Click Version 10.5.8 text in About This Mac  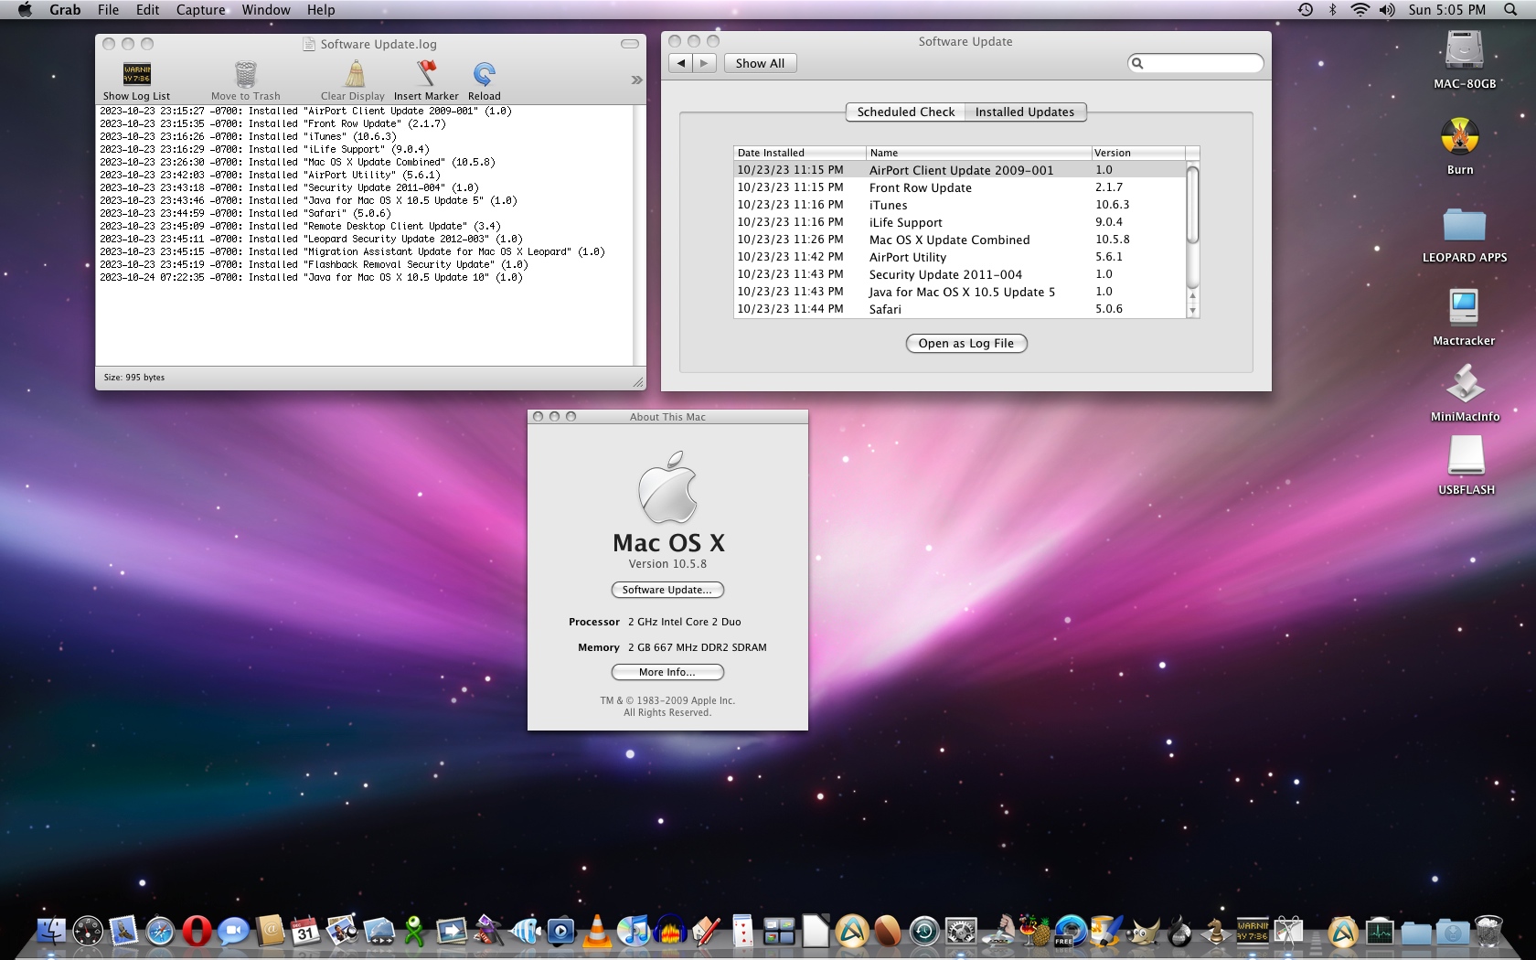tap(667, 564)
